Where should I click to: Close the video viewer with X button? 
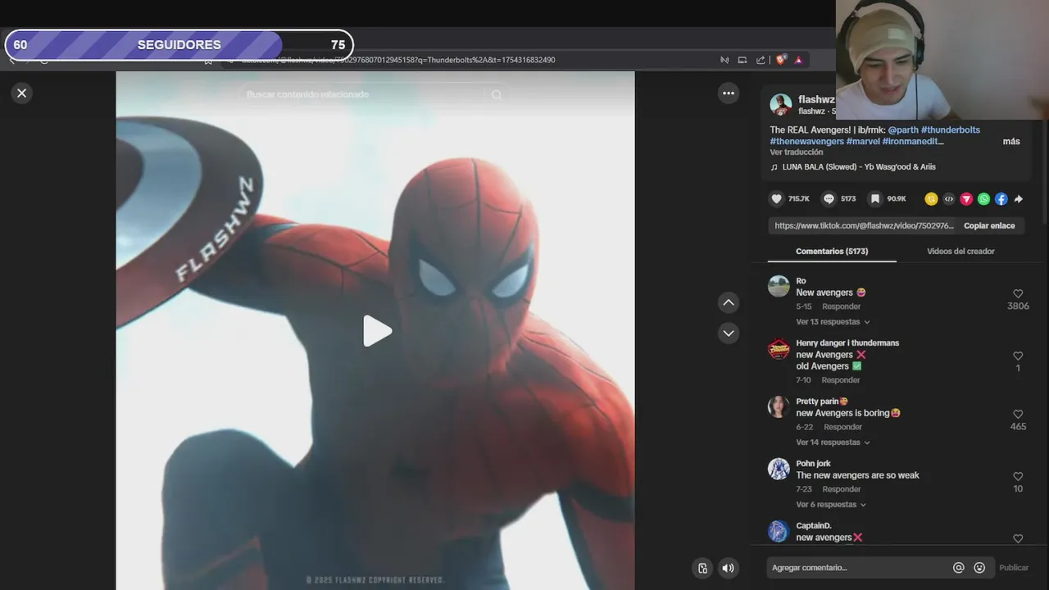[22, 93]
